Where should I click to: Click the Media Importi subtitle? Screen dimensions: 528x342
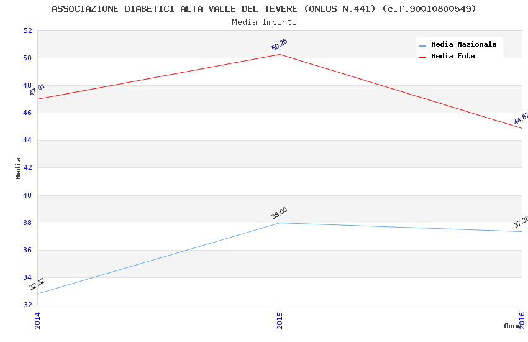pos(264,22)
